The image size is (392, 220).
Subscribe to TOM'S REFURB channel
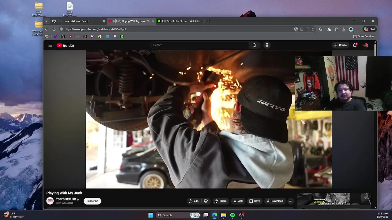(x=92, y=201)
